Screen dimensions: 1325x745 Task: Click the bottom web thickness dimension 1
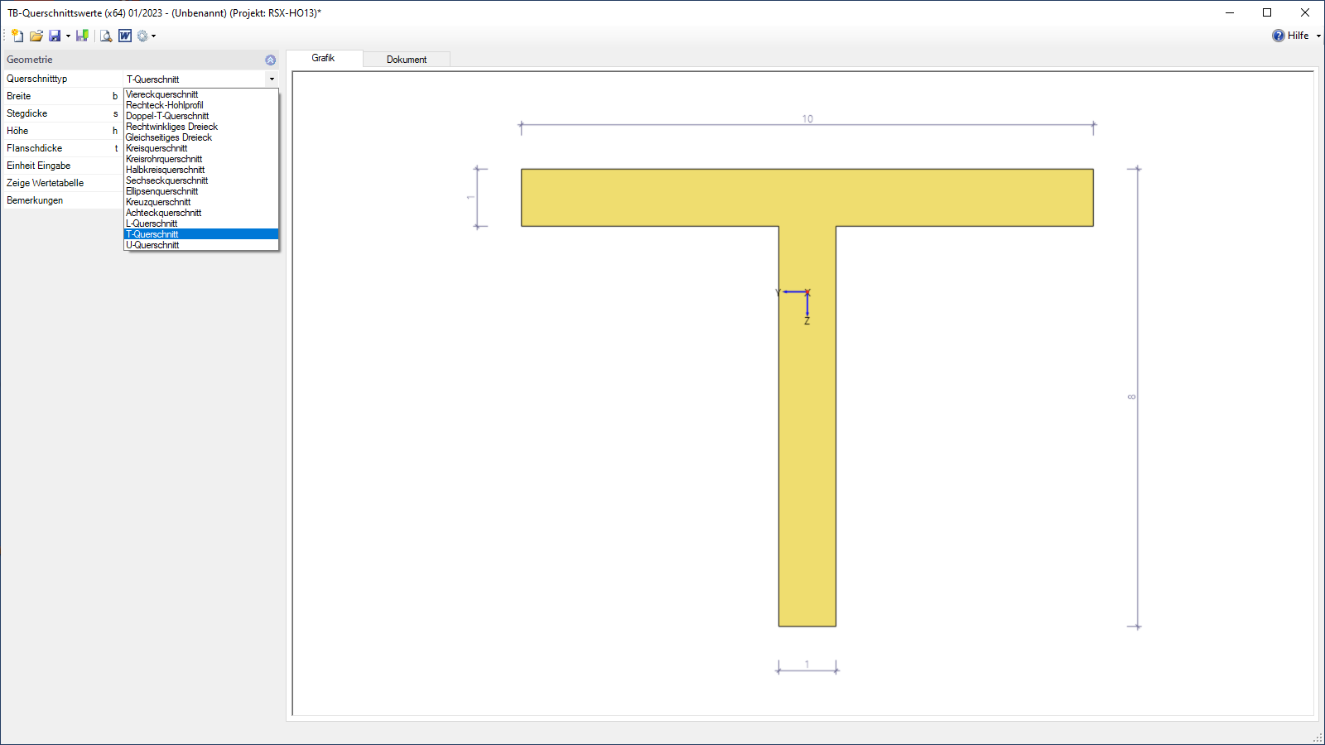(x=807, y=664)
